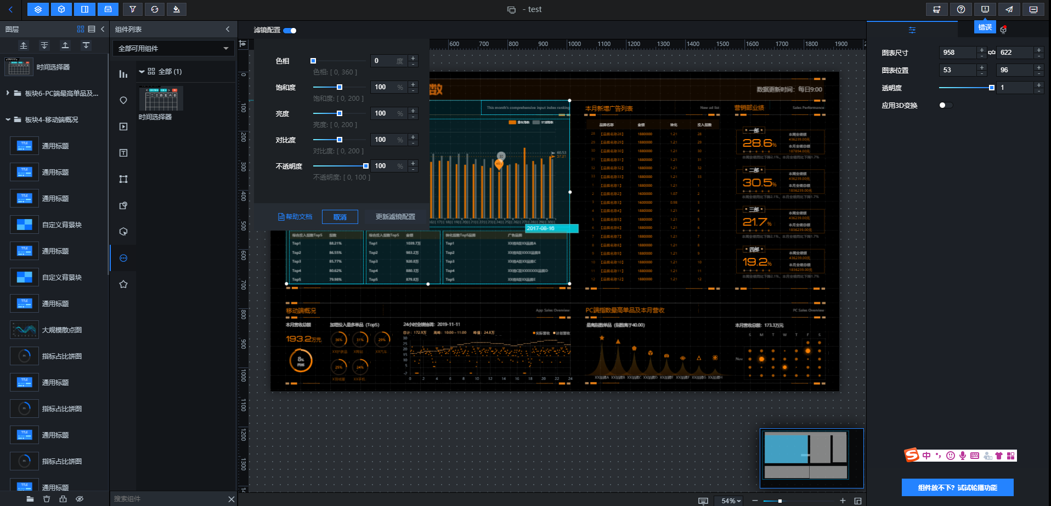Bring selected layer to top

(24, 45)
